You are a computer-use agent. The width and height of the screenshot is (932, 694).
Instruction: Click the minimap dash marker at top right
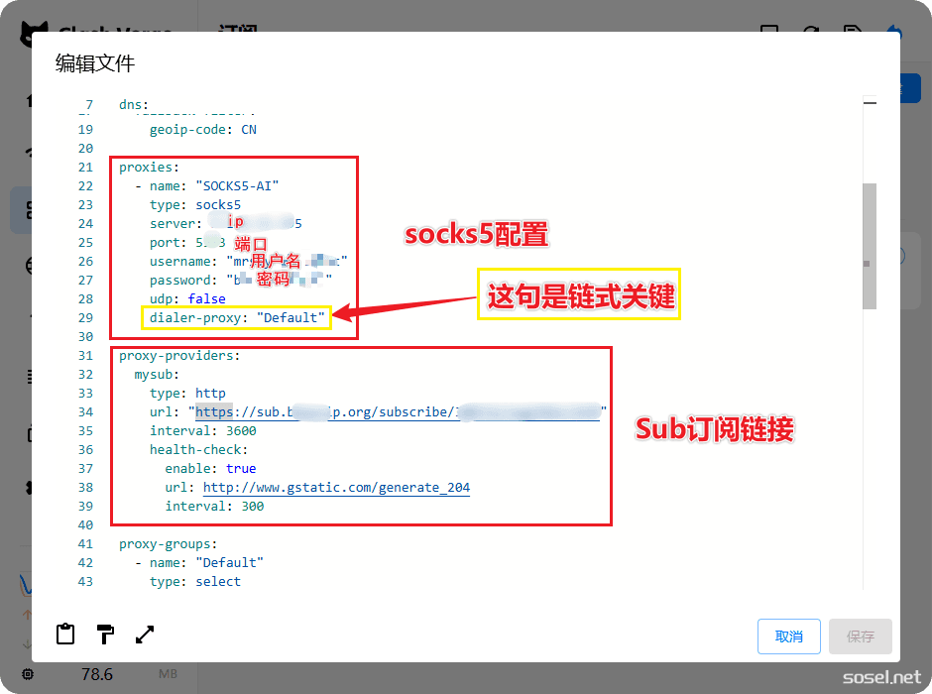(x=870, y=102)
